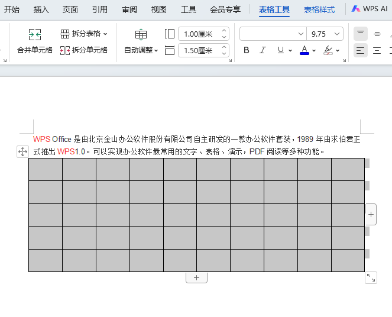Open the 会员专享 tab
Image resolution: width=392 pixels, height=317 pixels.
(225, 9)
